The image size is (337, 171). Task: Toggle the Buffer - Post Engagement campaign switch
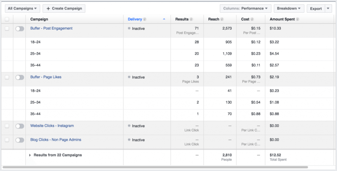(x=20, y=29)
